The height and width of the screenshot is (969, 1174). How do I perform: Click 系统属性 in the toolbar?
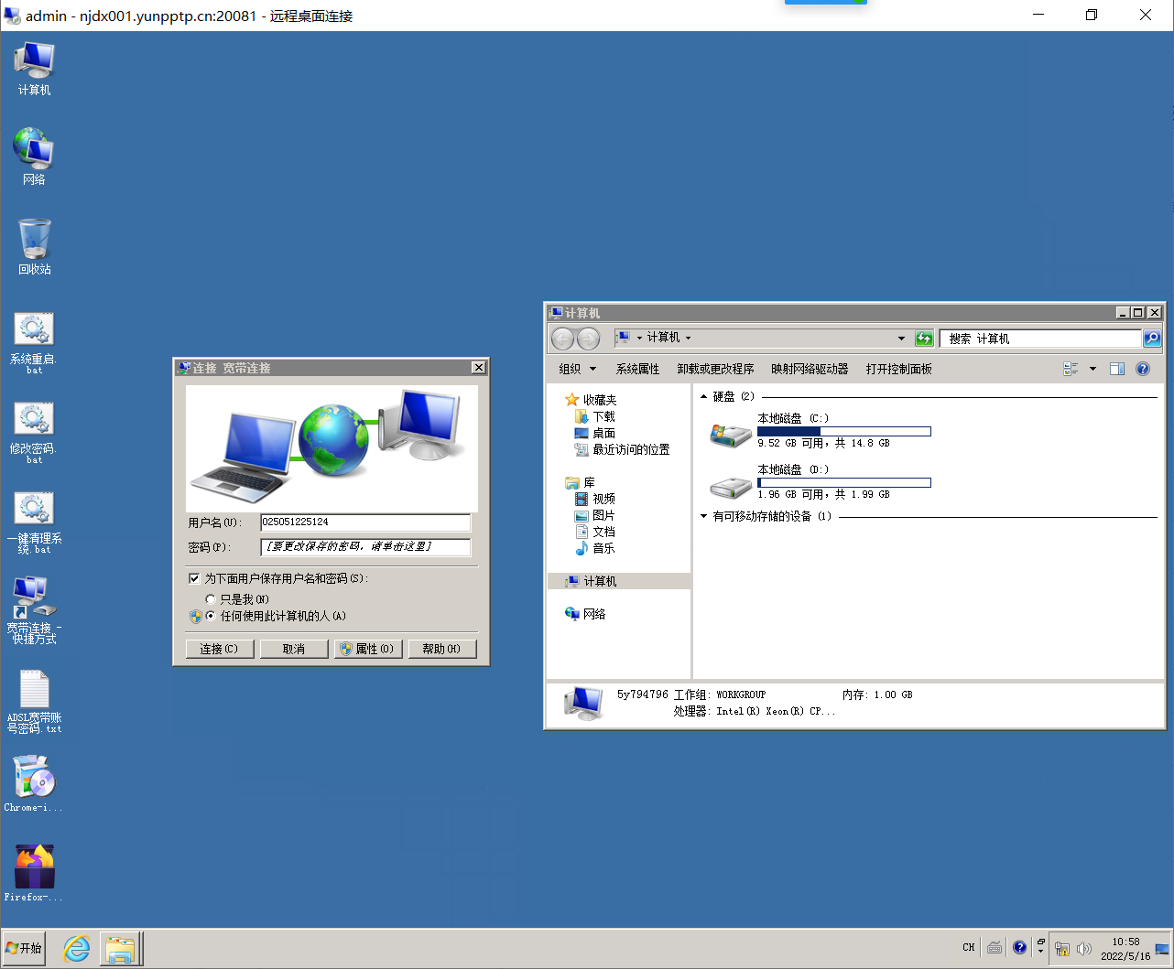[x=637, y=369]
